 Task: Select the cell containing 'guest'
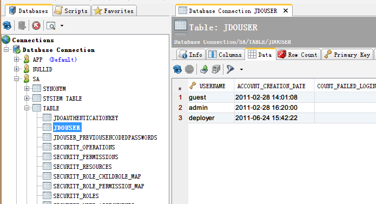tap(211, 97)
